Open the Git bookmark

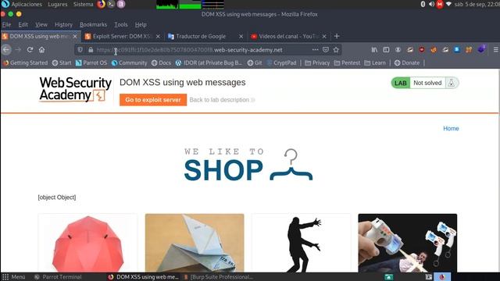(255, 62)
